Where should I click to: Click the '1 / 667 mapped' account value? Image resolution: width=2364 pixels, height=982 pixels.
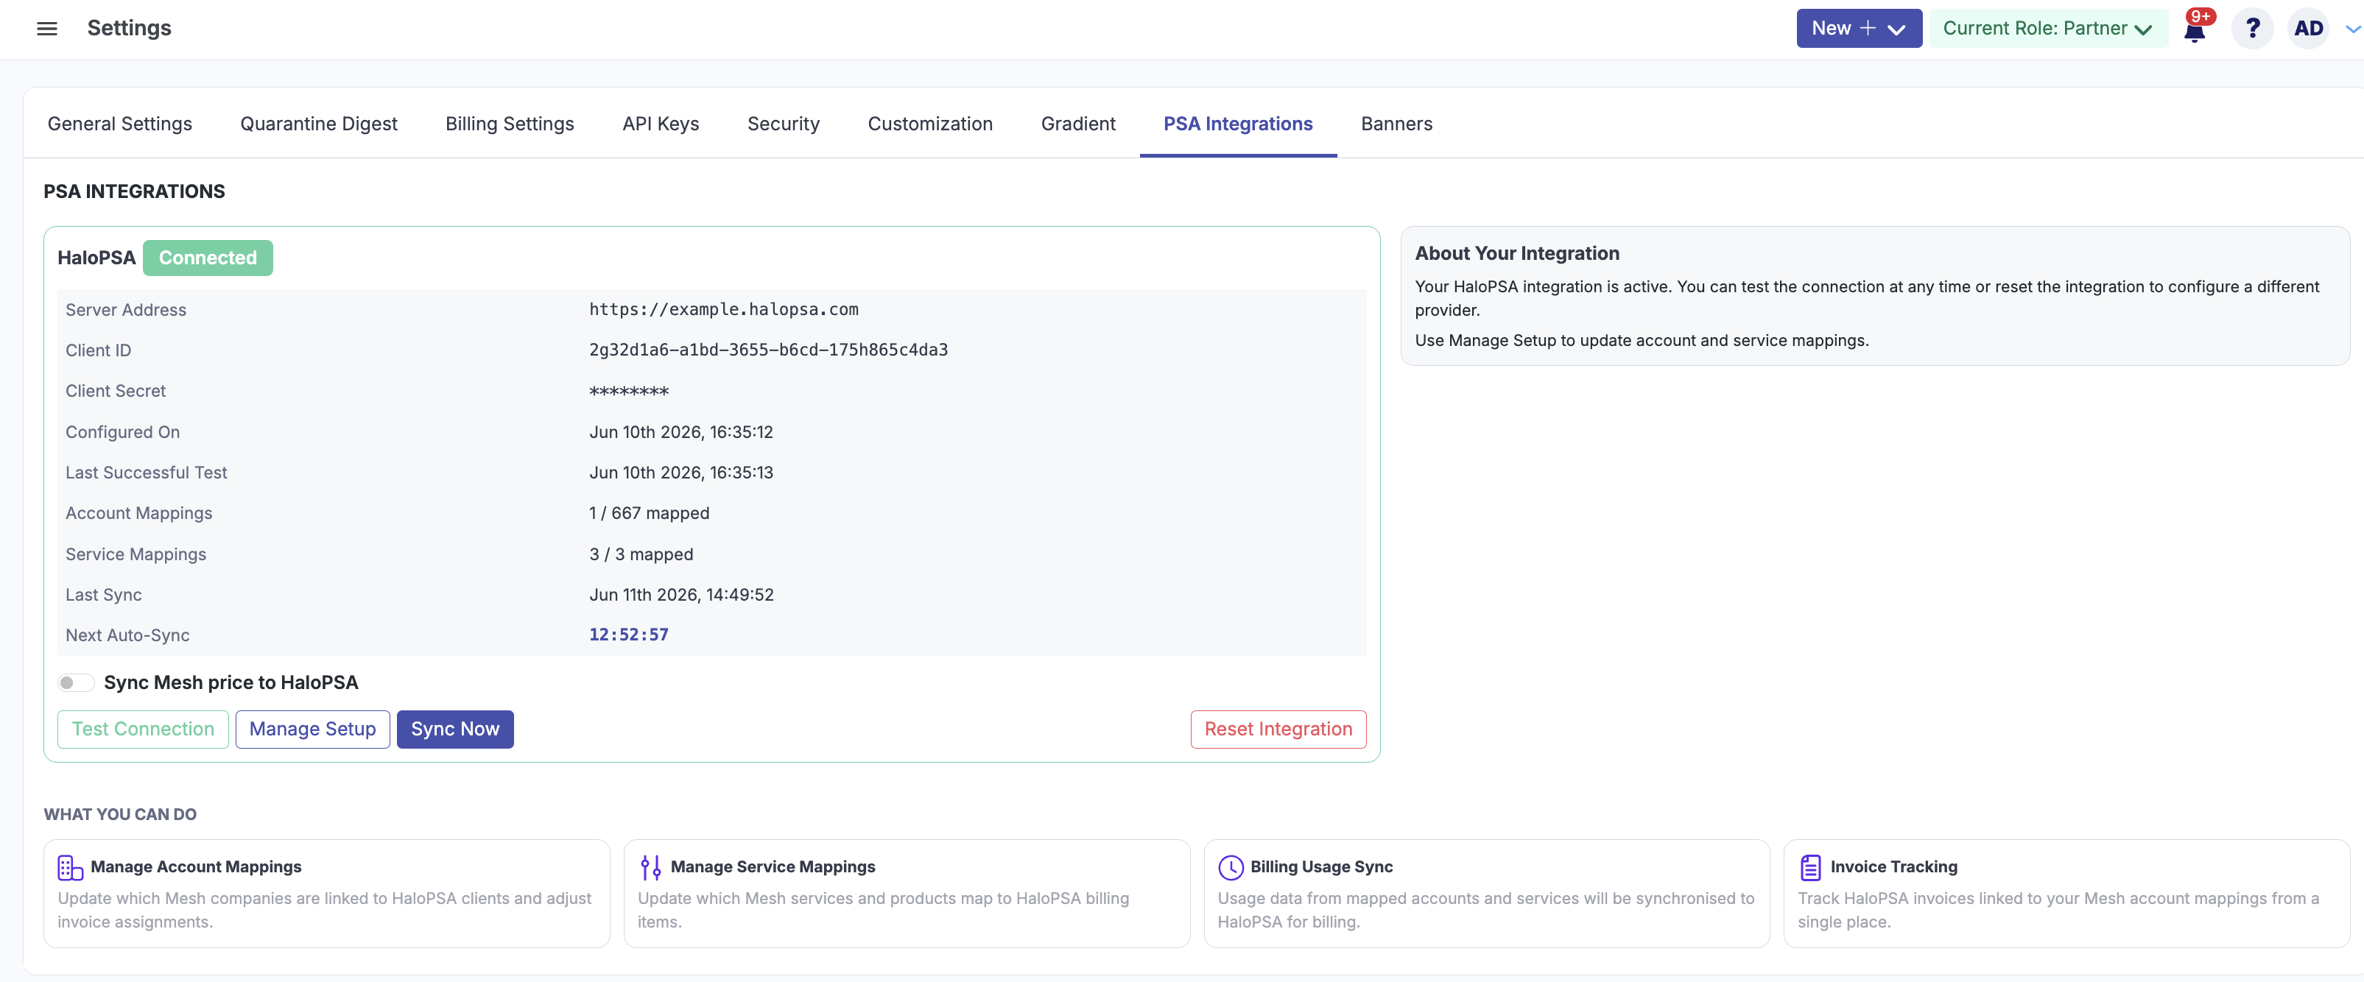pos(649,514)
